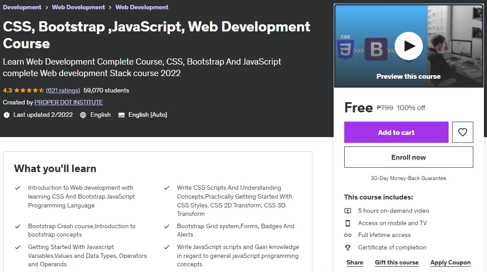Click This course includes heading

379,197
